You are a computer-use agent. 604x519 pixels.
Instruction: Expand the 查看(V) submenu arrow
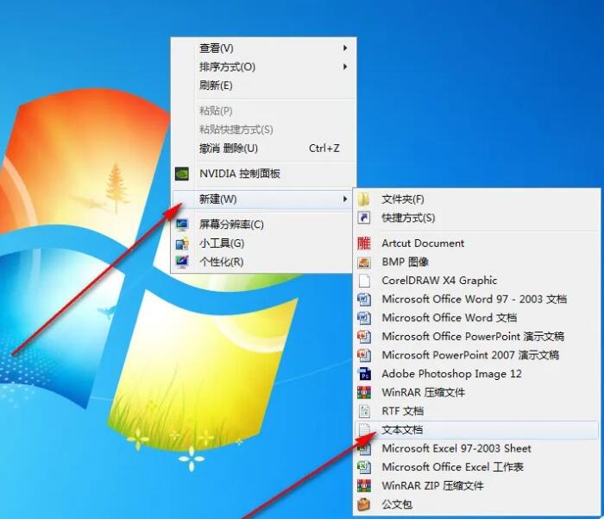tap(346, 48)
